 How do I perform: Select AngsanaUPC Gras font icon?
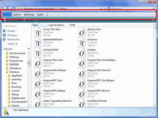(x=38, y=83)
